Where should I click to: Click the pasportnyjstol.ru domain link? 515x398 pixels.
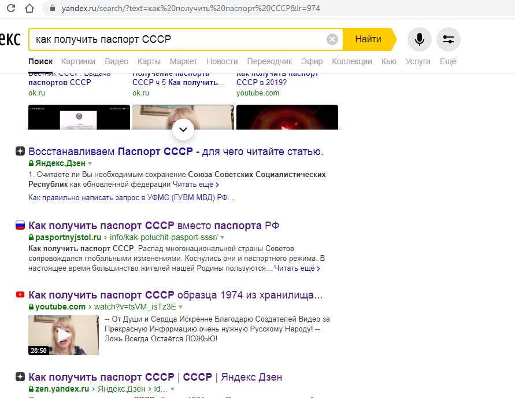tap(68, 237)
